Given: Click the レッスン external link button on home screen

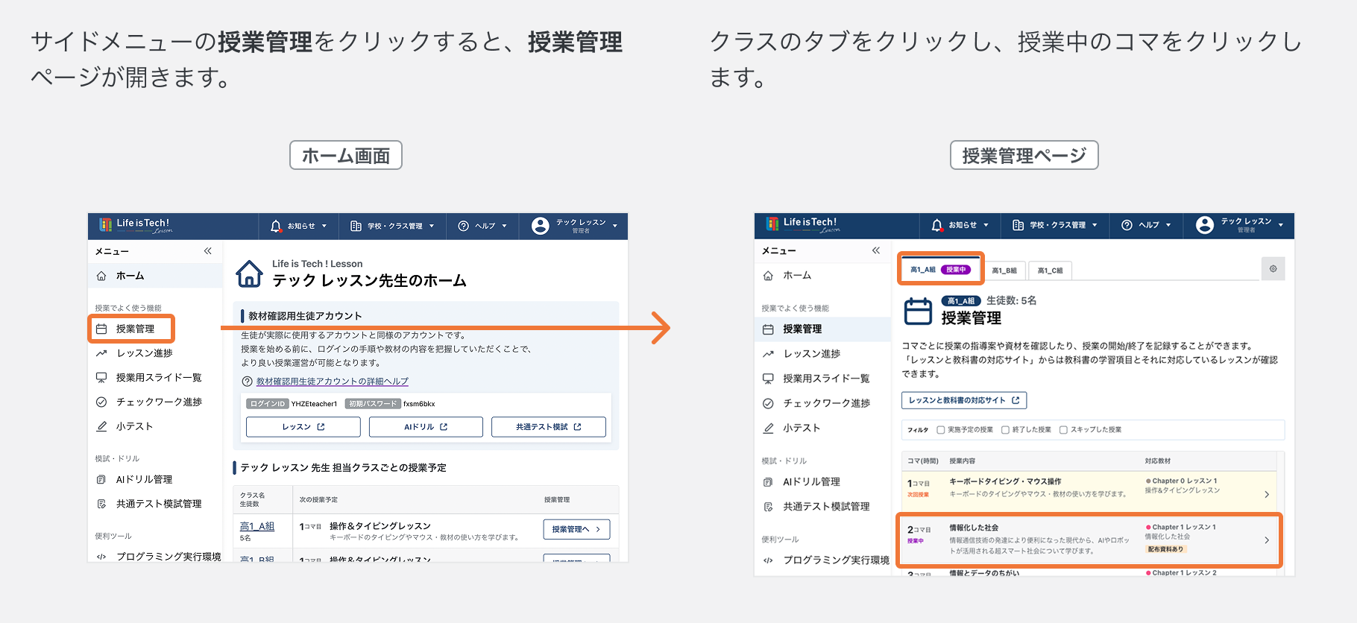Looking at the screenshot, I should click(x=303, y=427).
